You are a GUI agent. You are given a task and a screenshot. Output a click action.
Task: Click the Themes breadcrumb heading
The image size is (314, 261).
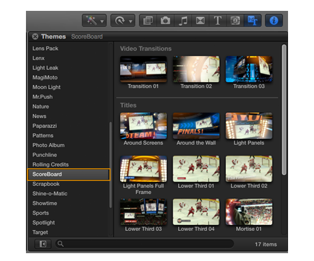[54, 37]
